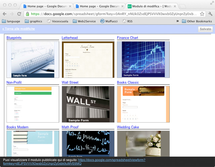Open the language bookmarks folder
This screenshot has height=167, width=215.
point(11,21)
